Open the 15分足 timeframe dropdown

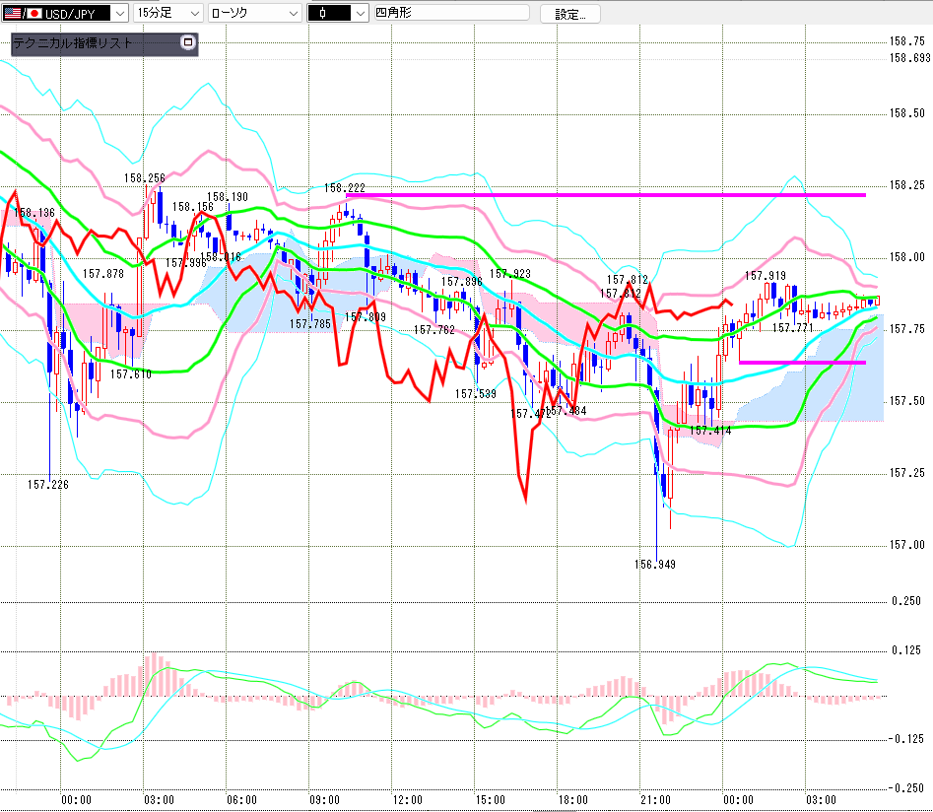[168, 13]
